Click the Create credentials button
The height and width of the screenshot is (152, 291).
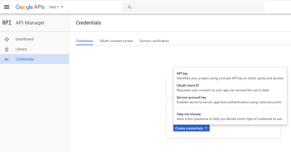click(x=191, y=128)
